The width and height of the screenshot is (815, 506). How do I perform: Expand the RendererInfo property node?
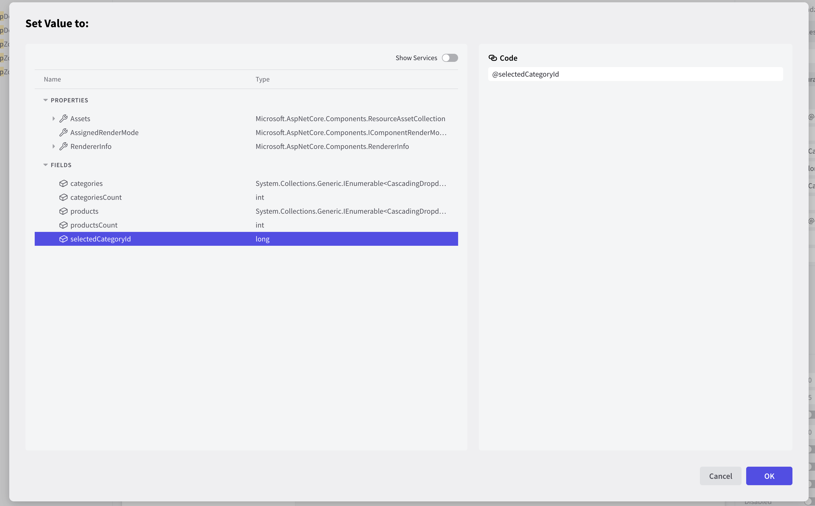(x=54, y=146)
